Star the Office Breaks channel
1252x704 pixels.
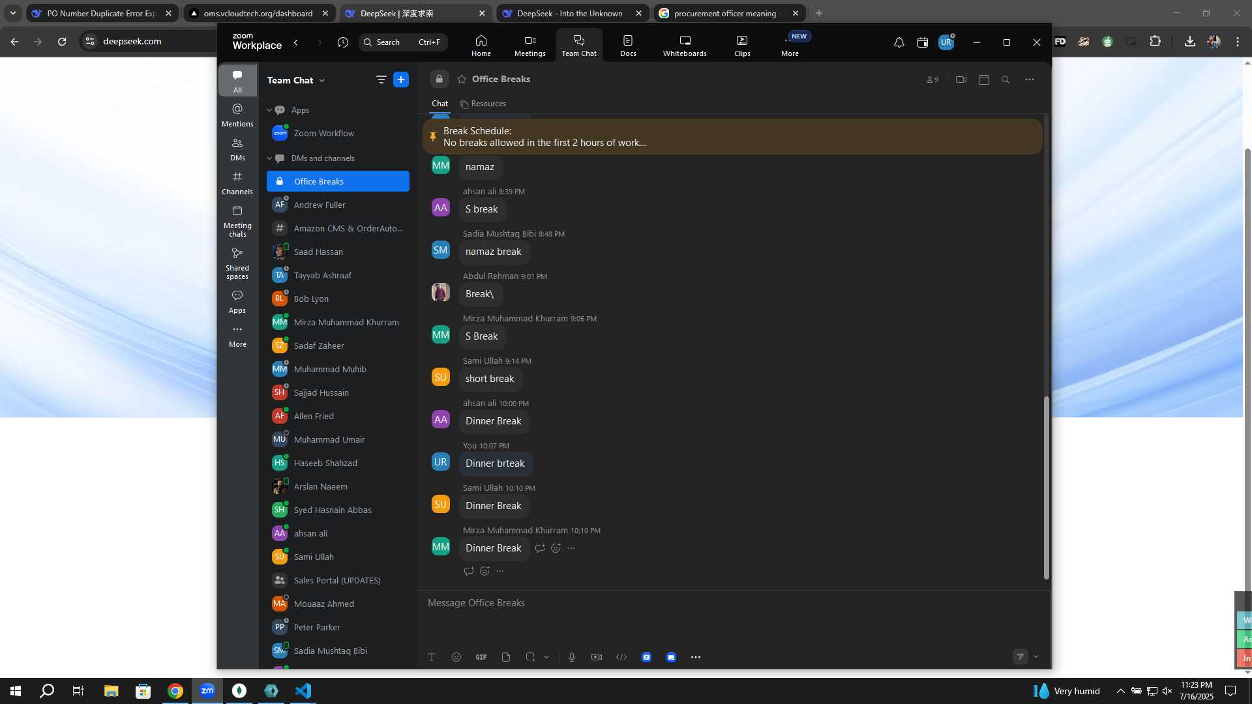tap(462, 79)
